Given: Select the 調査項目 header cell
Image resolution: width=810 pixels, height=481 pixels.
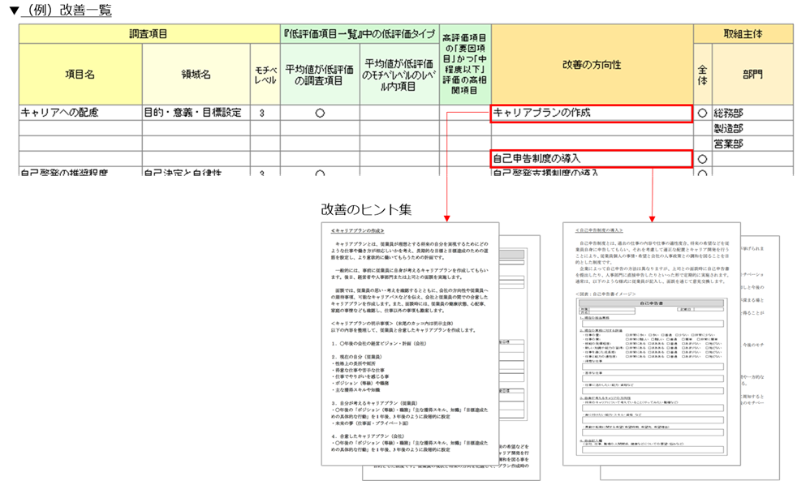Looking at the screenshot, I should pos(149,34).
